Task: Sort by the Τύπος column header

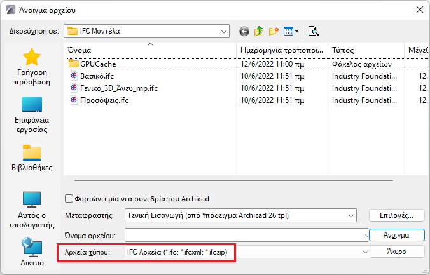Action: coord(366,50)
